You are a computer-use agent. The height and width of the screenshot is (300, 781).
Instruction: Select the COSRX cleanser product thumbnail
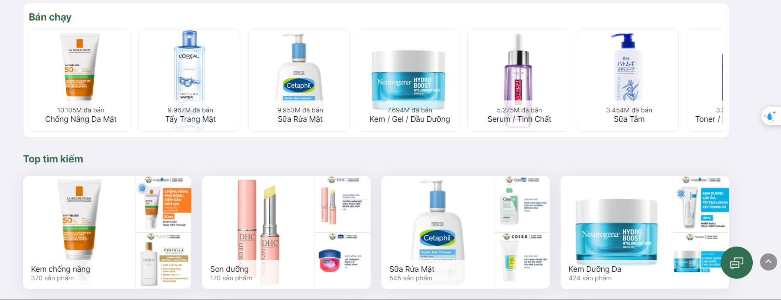click(x=522, y=261)
